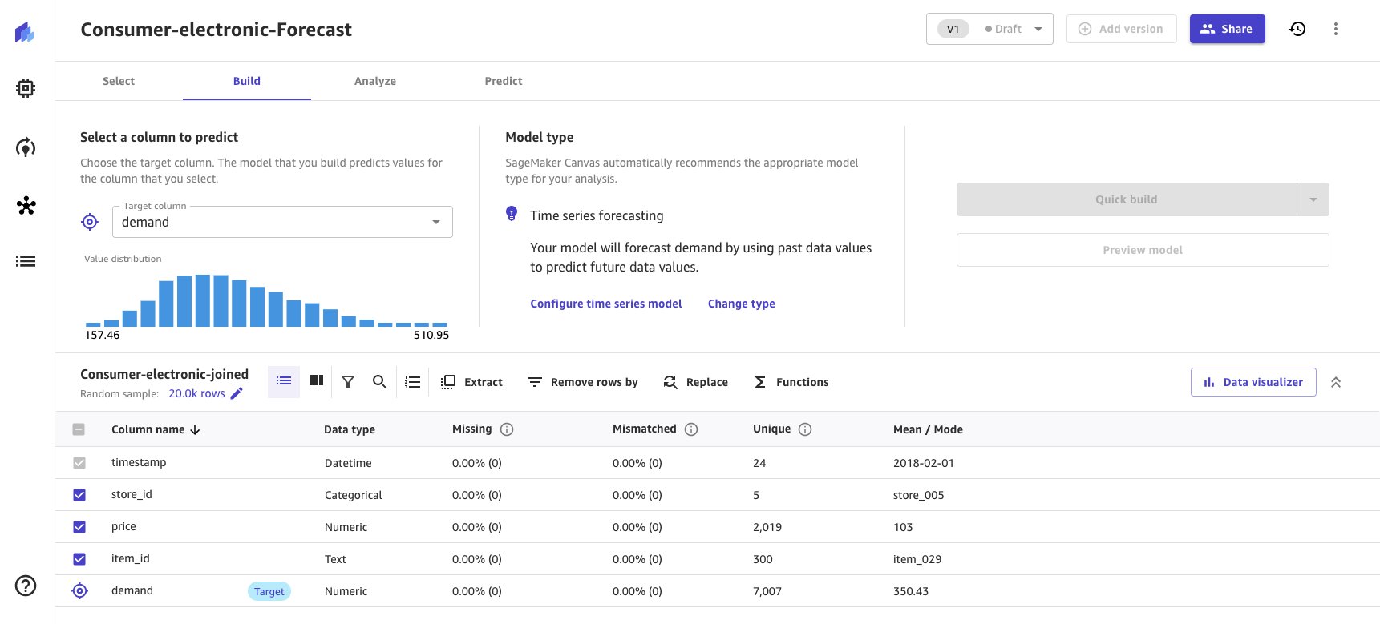Click the Share button
The height and width of the screenshot is (624, 1380).
click(1227, 29)
